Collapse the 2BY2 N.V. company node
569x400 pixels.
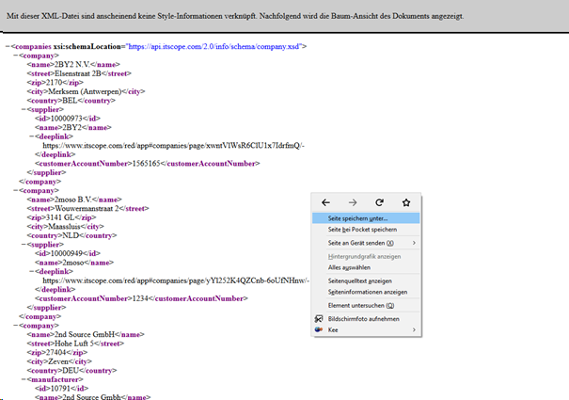pyautogui.click(x=16, y=56)
